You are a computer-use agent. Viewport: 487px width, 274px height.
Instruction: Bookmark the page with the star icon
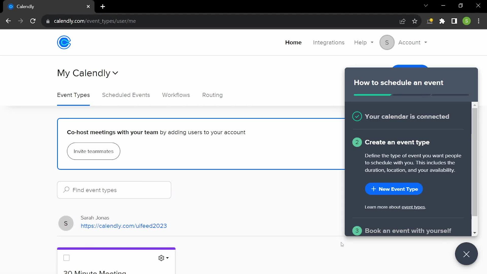[x=415, y=21]
